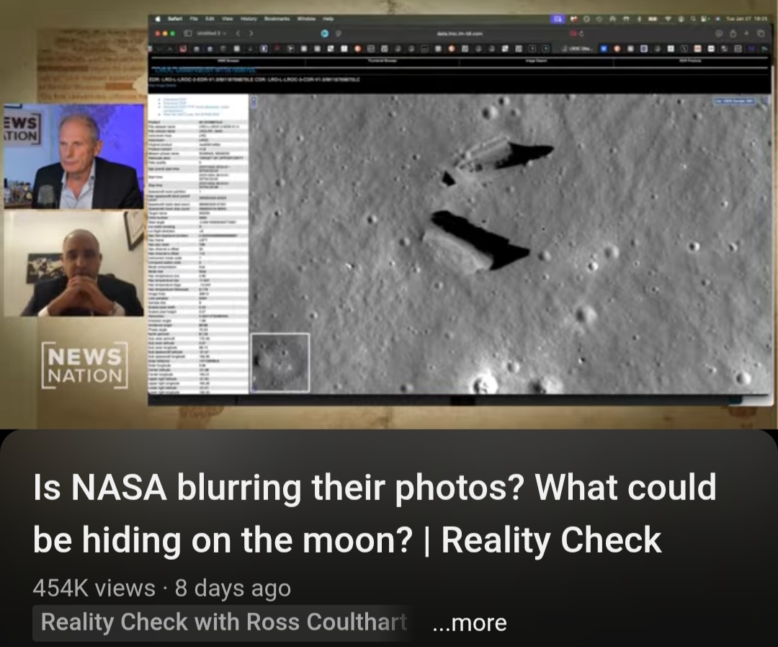This screenshot has width=778, height=647.
Task: Open the Safari tab overview icon
Action: 761,33
